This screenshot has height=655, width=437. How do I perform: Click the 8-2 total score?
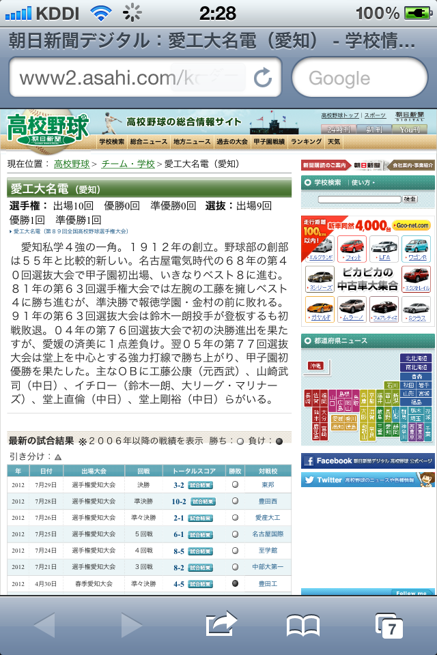[179, 568]
